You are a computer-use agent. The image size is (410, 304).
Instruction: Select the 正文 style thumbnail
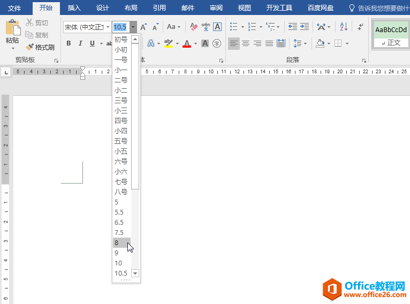(x=391, y=34)
